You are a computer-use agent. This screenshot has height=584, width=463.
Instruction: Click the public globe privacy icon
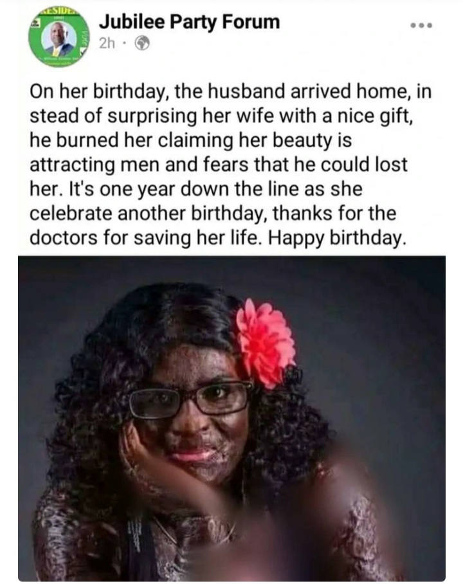click(142, 44)
